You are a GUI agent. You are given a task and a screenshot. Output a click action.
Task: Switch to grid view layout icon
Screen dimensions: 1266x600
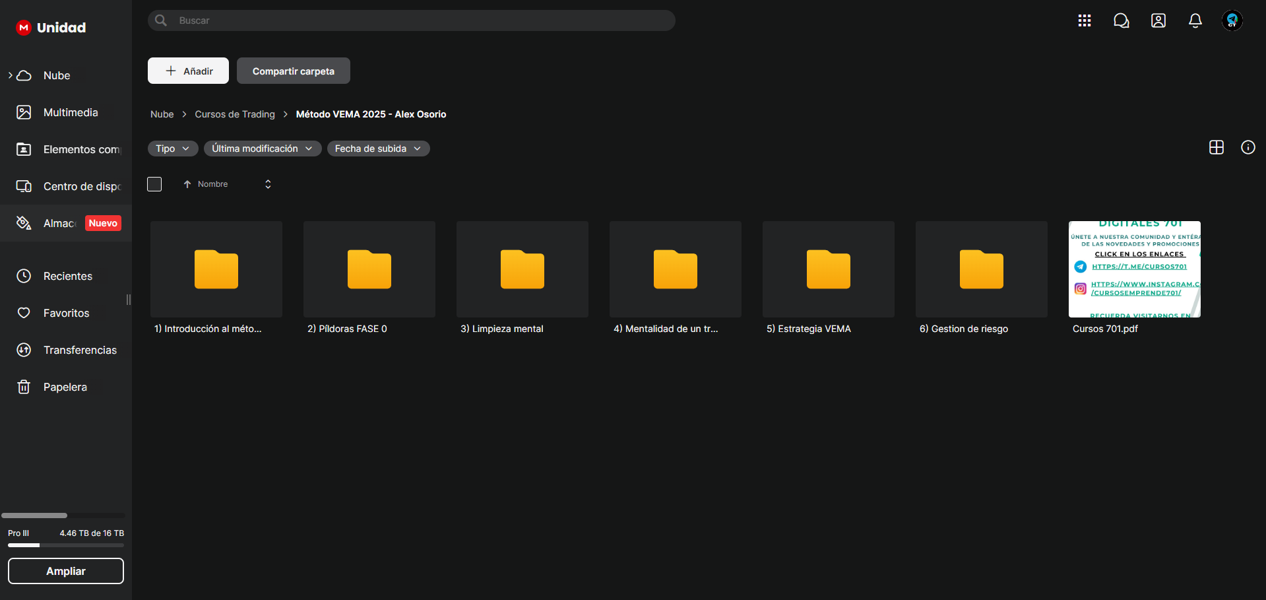pyautogui.click(x=1217, y=147)
